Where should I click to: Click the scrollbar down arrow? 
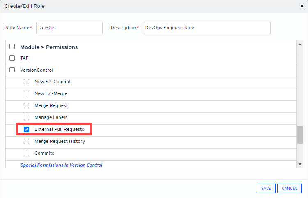[300, 165]
